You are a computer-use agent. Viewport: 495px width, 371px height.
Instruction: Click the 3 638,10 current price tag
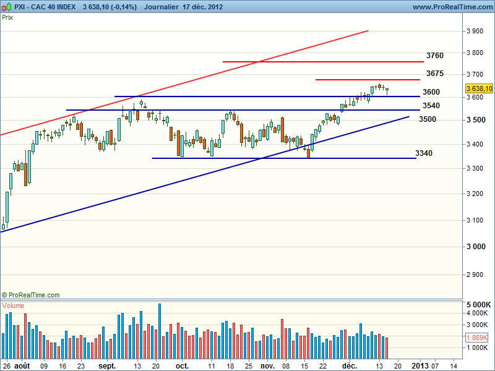(479, 88)
